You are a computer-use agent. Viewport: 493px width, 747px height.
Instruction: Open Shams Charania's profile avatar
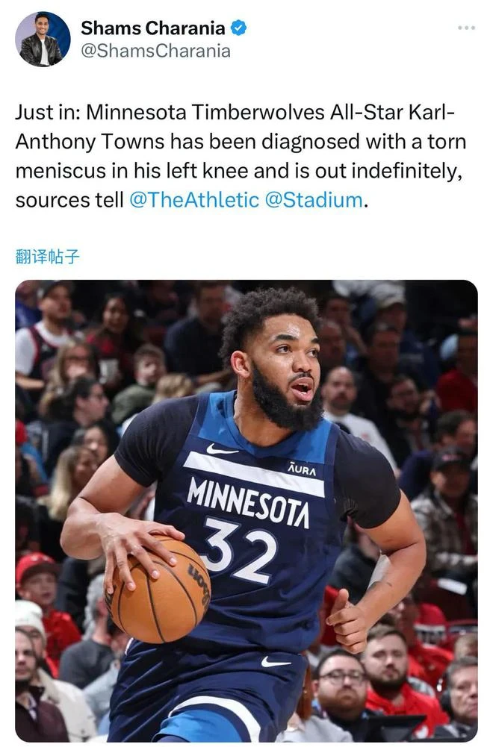(43, 39)
